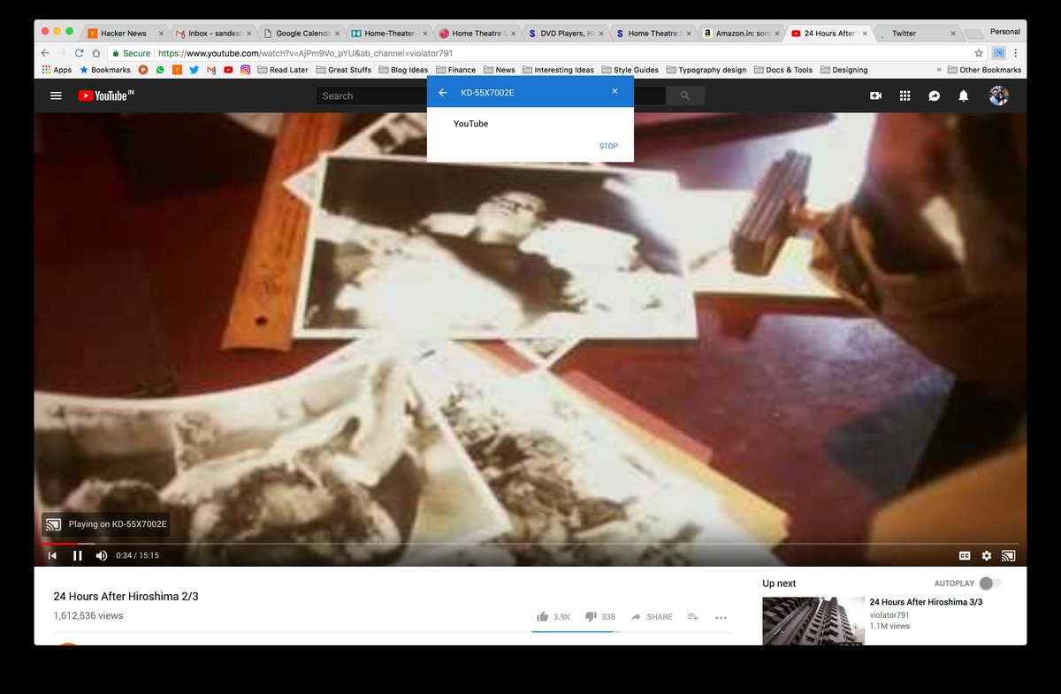
Task: Open the starred Bookmarks item
Action: coord(105,70)
